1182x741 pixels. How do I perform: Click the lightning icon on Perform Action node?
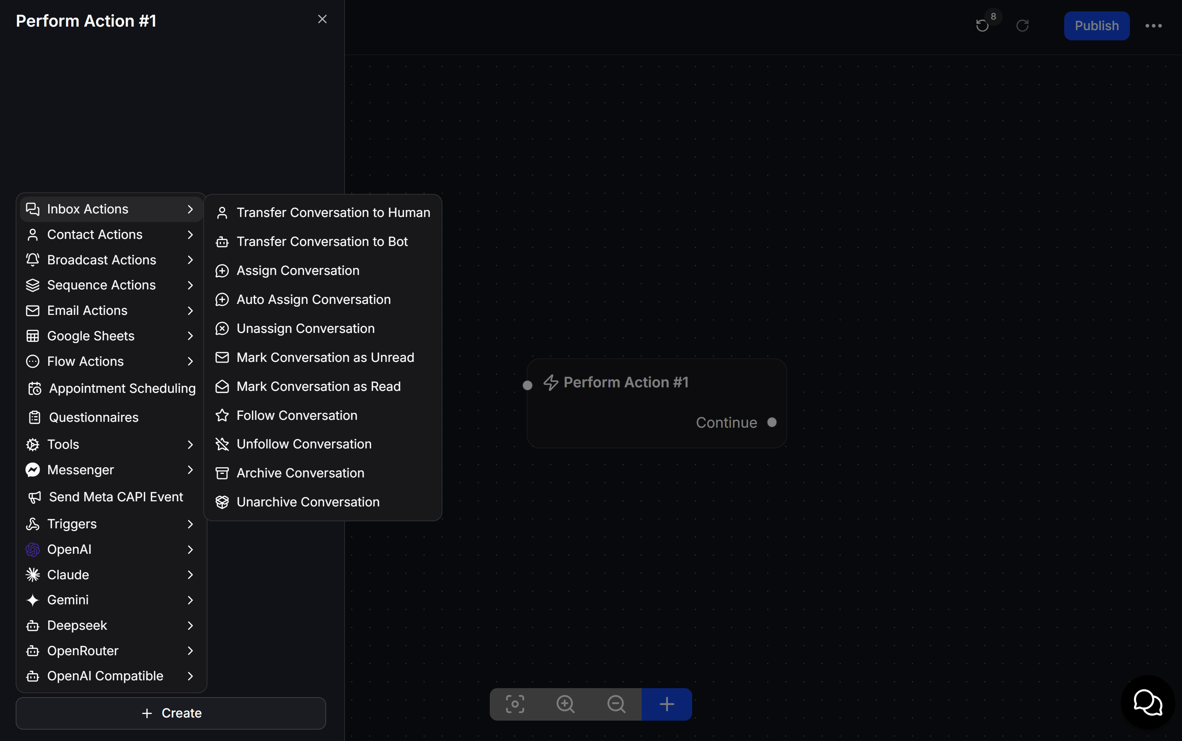pos(551,382)
